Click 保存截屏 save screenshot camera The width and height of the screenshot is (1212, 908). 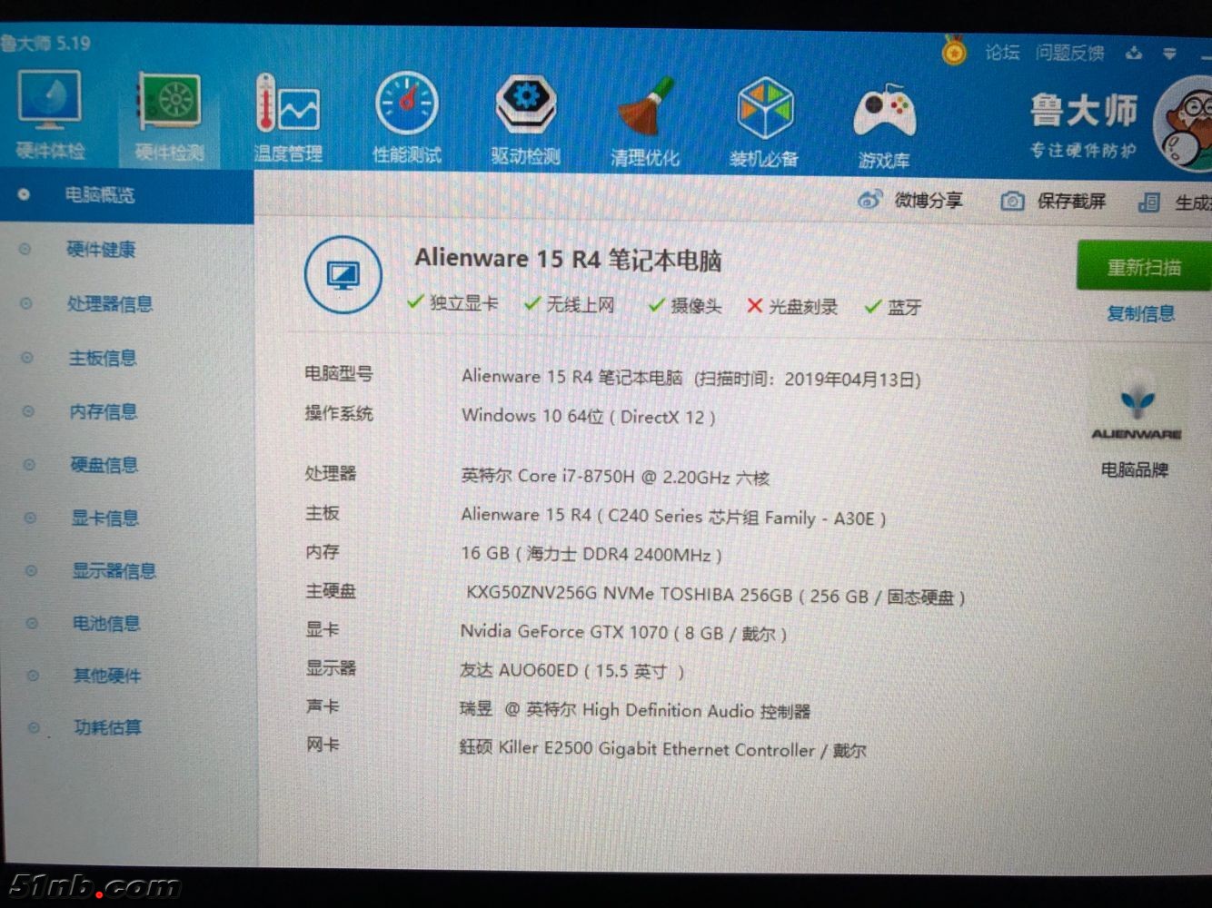(1012, 202)
